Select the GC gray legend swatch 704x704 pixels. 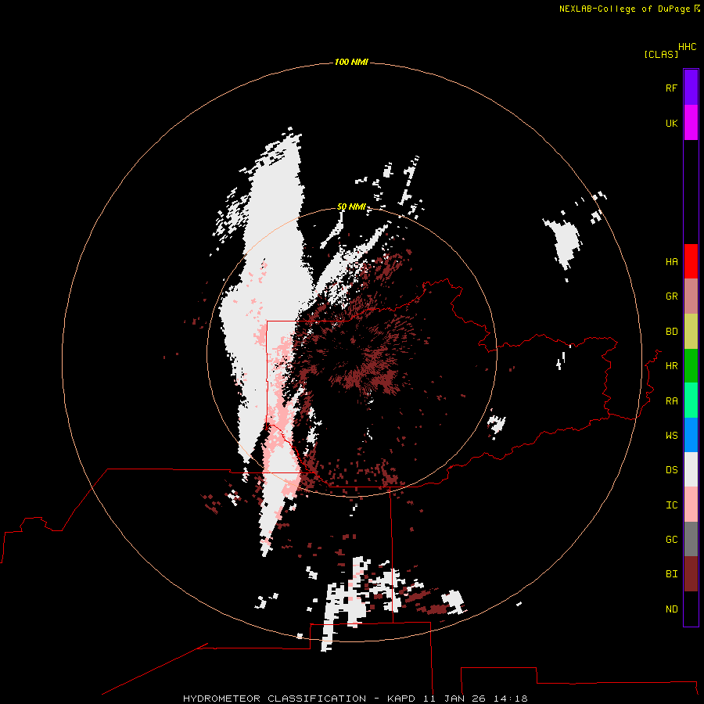[x=691, y=539]
